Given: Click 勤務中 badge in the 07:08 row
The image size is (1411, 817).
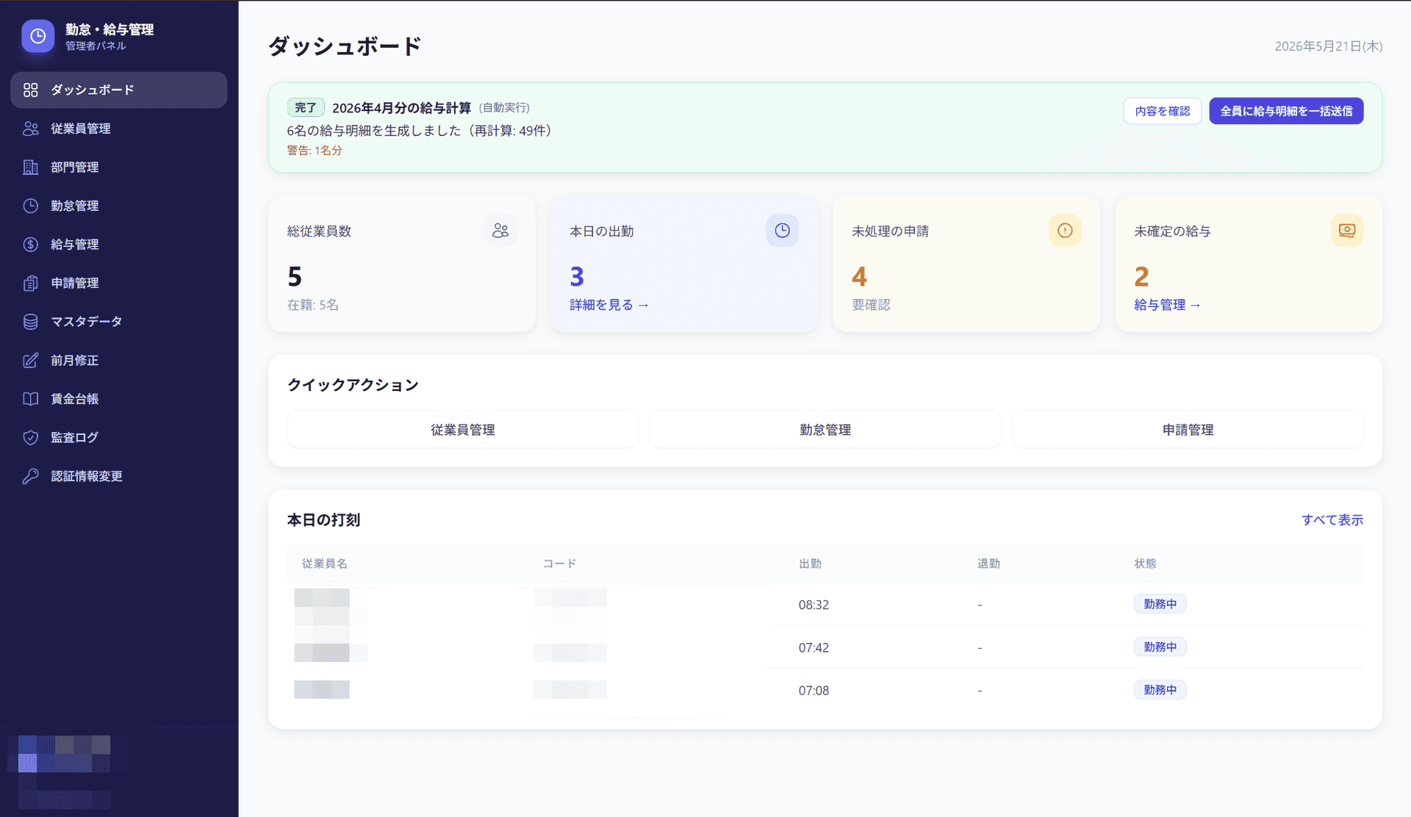Looking at the screenshot, I should point(1160,690).
